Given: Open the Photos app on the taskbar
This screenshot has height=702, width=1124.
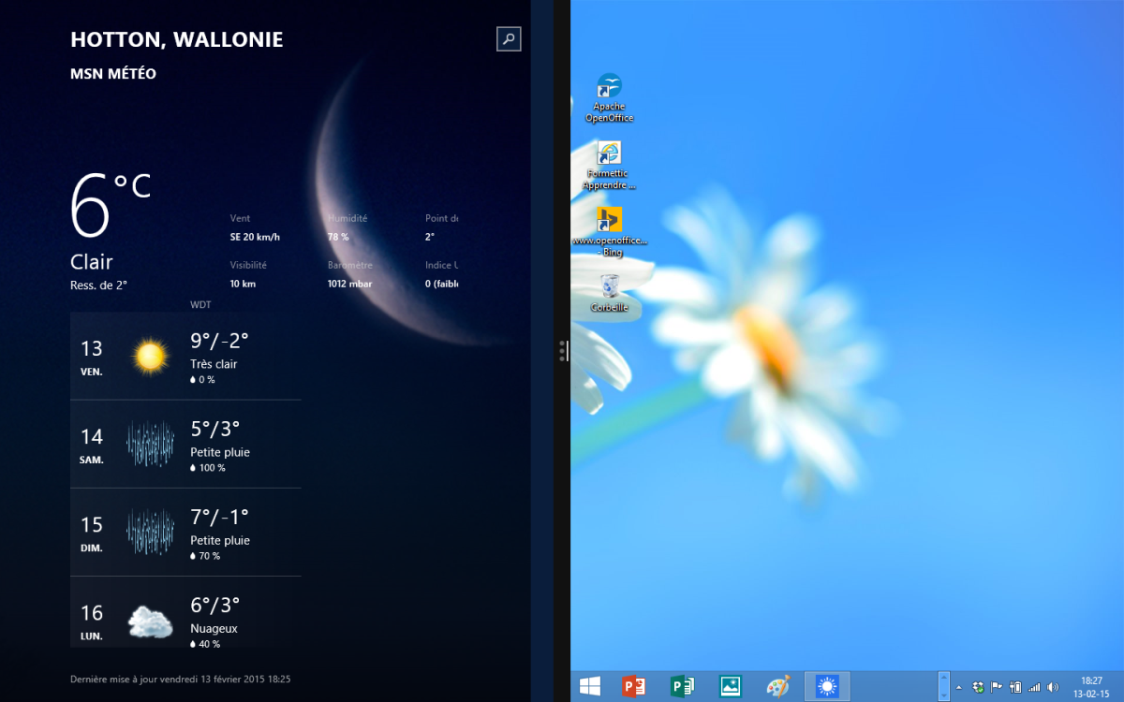Looking at the screenshot, I should [x=730, y=686].
